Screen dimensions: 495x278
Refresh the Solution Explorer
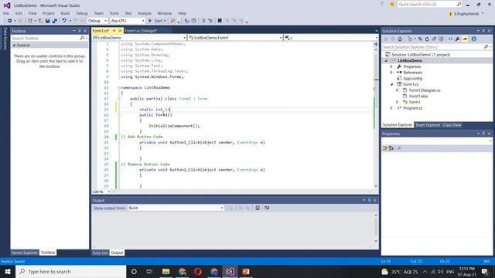point(427,39)
